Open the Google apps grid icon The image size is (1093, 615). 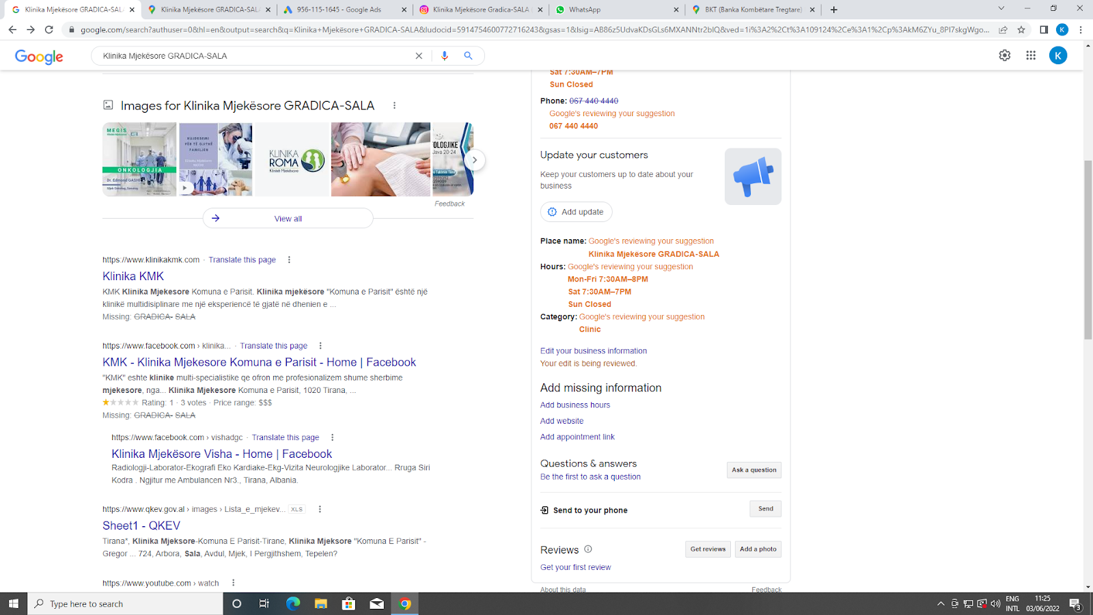point(1031,55)
